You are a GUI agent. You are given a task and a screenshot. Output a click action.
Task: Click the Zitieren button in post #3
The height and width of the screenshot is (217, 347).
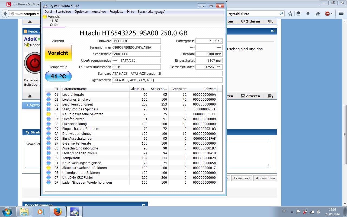[x=250, y=96]
